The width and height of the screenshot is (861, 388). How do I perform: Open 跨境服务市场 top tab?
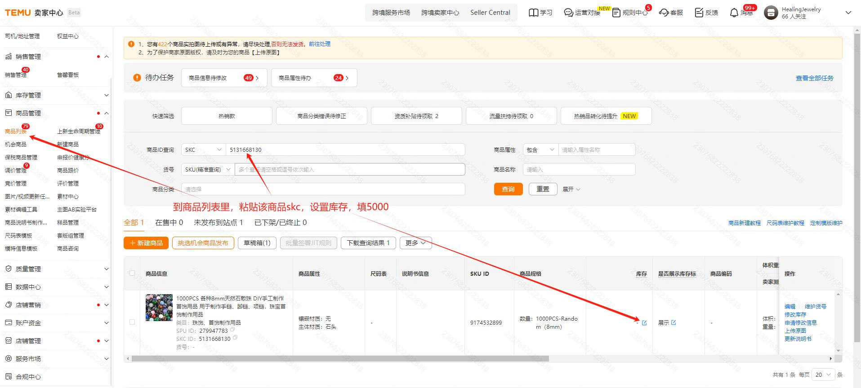click(x=391, y=13)
